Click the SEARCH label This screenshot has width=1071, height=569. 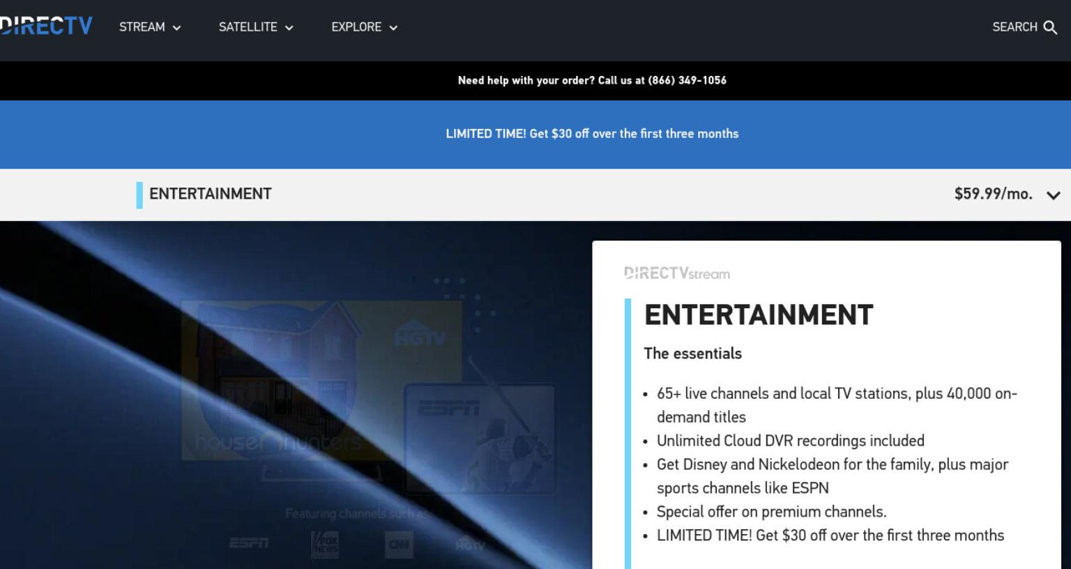1015,27
